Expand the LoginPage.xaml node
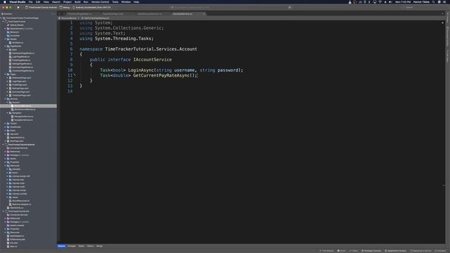Screen dimensions: 450x253 click(x=8, y=82)
